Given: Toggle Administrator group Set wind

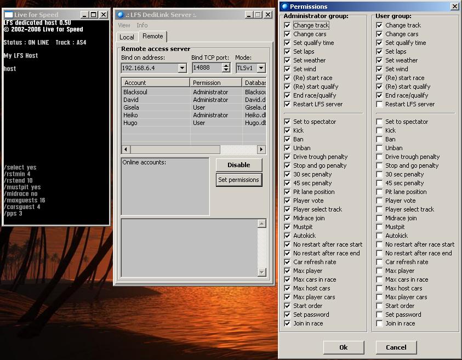Looking at the screenshot, I should [287, 69].
